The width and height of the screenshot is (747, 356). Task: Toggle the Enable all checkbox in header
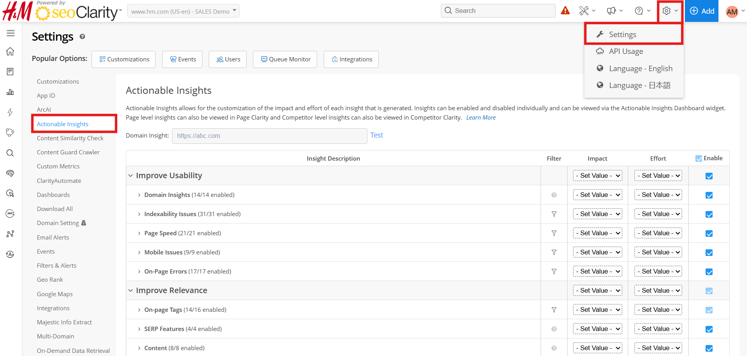699,159
